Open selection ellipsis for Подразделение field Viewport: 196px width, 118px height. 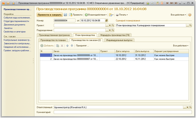107,30
